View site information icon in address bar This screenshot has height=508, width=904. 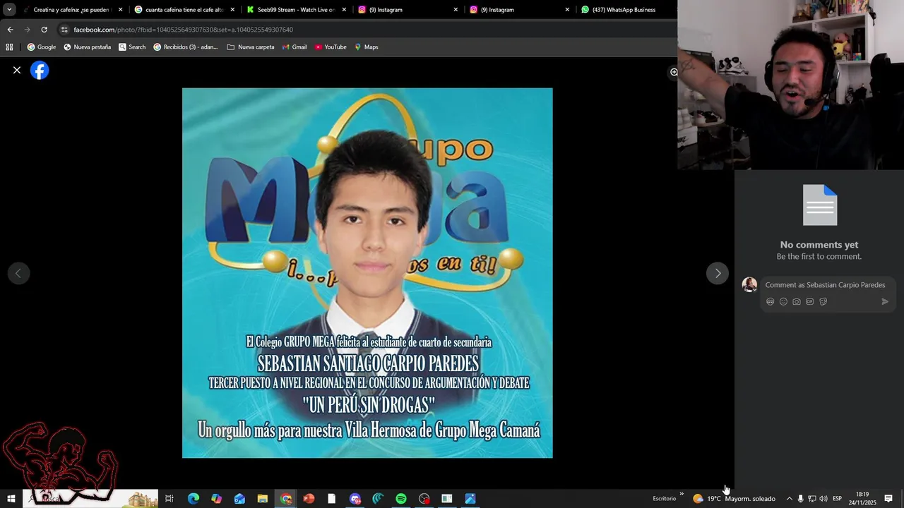[64, 30]
